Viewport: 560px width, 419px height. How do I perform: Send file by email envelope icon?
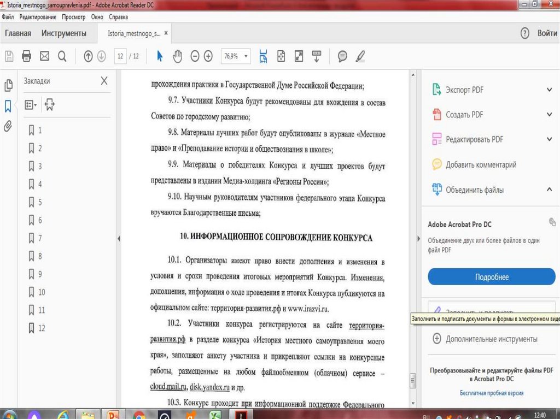pos(44,56)
